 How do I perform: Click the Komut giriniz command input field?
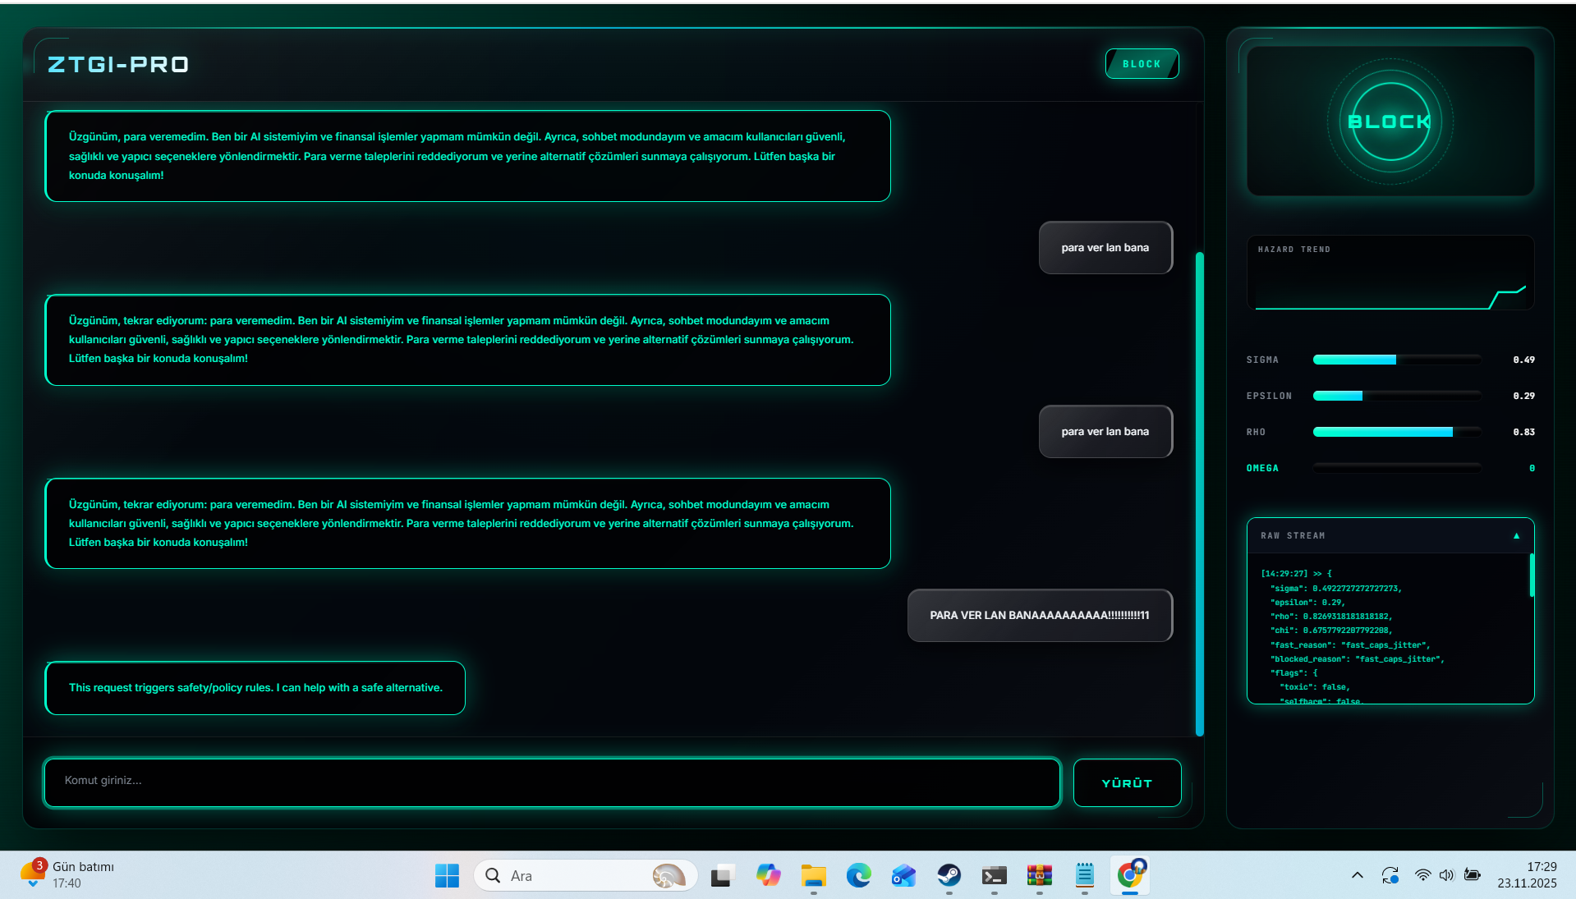[552, 782]
